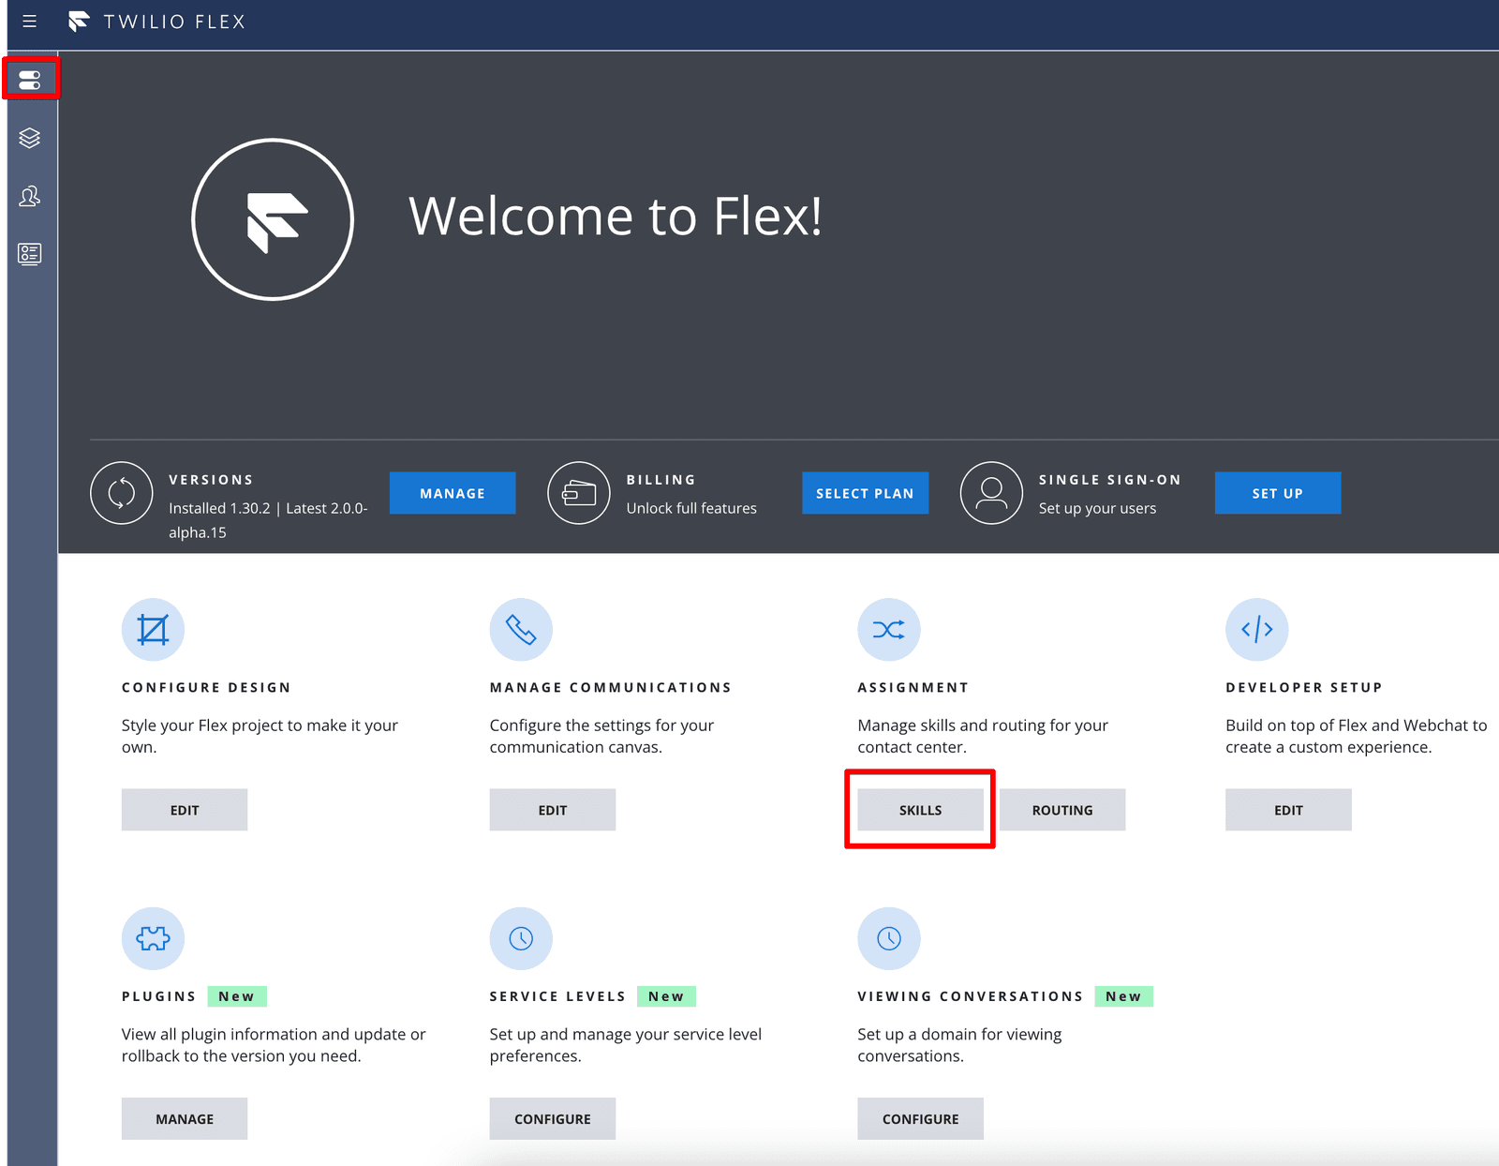Click the Manage Communications phone icon

521,629
